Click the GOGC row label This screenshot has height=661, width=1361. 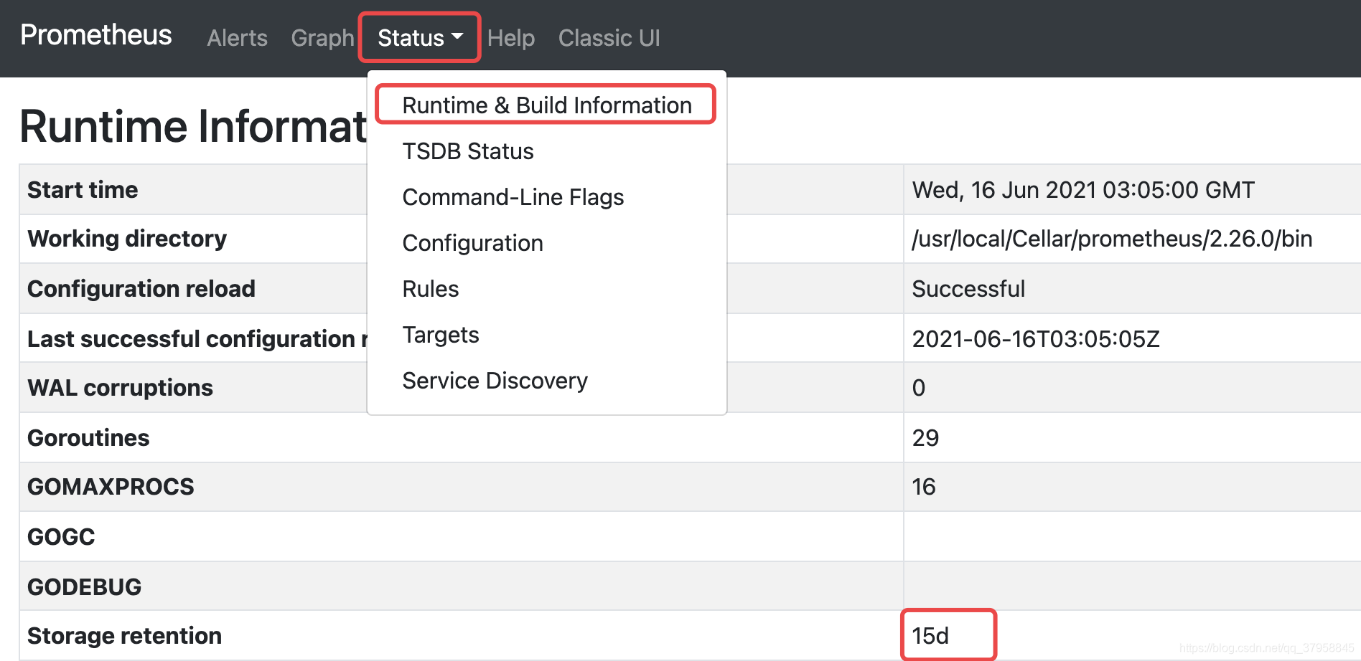(x=61, y=537)
